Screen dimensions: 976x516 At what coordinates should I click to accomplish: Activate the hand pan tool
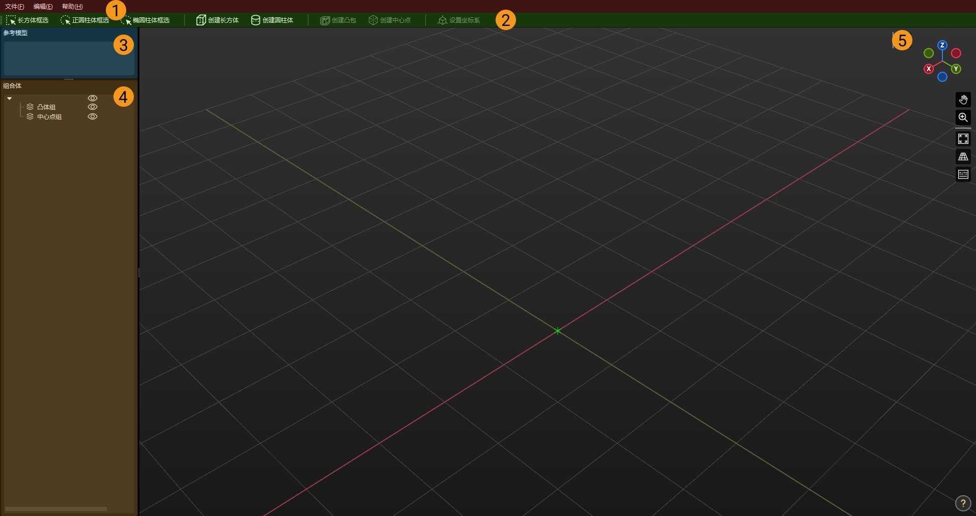pyautogui.click(x=963, y=99)
